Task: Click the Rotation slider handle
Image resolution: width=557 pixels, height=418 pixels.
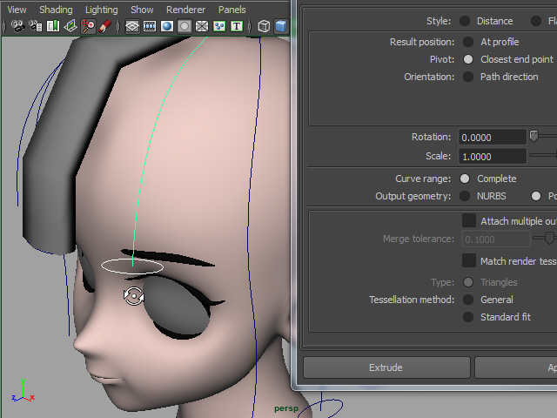Action: 534,136
